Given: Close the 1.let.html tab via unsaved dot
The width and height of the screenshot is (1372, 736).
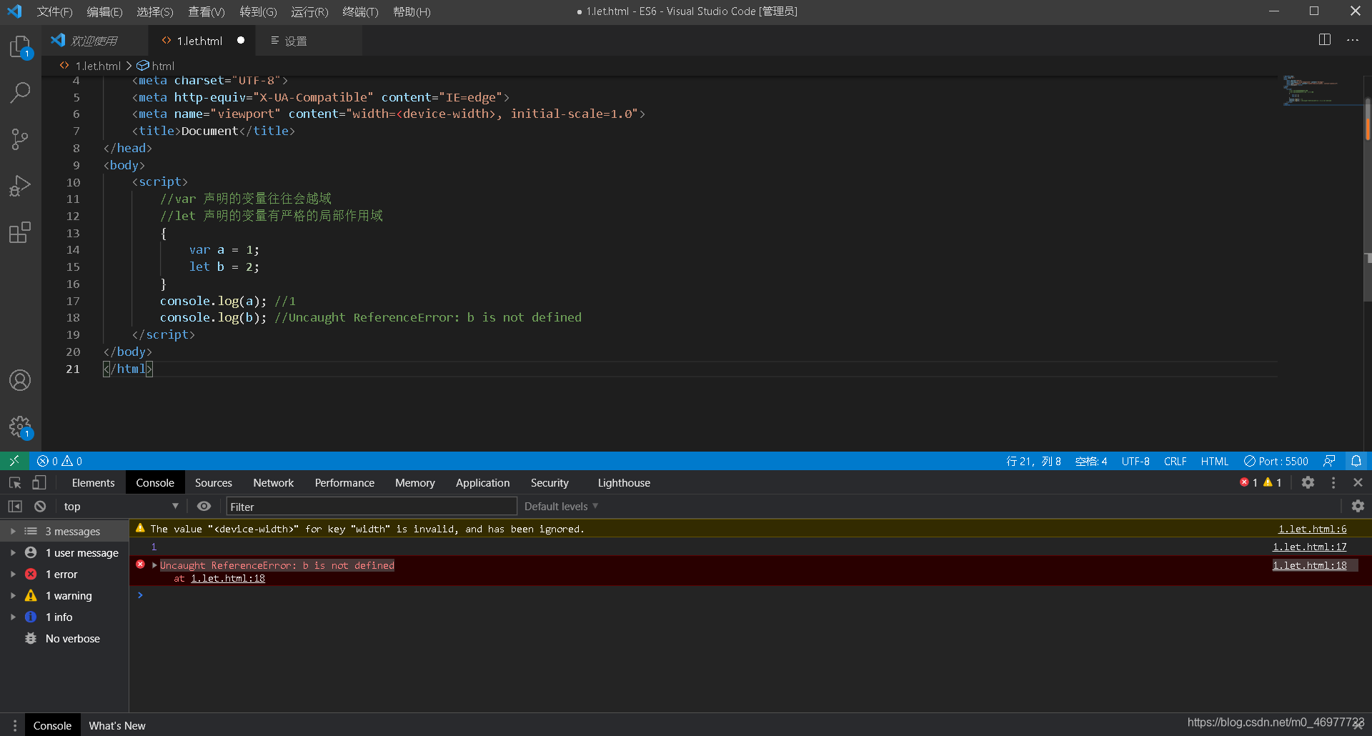Looking at the screenshot, I should (x=241, y=40).
